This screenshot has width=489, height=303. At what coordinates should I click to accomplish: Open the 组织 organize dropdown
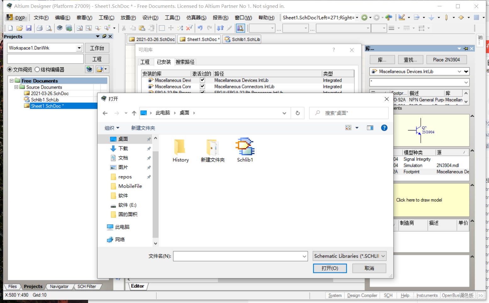coord(112,128)
